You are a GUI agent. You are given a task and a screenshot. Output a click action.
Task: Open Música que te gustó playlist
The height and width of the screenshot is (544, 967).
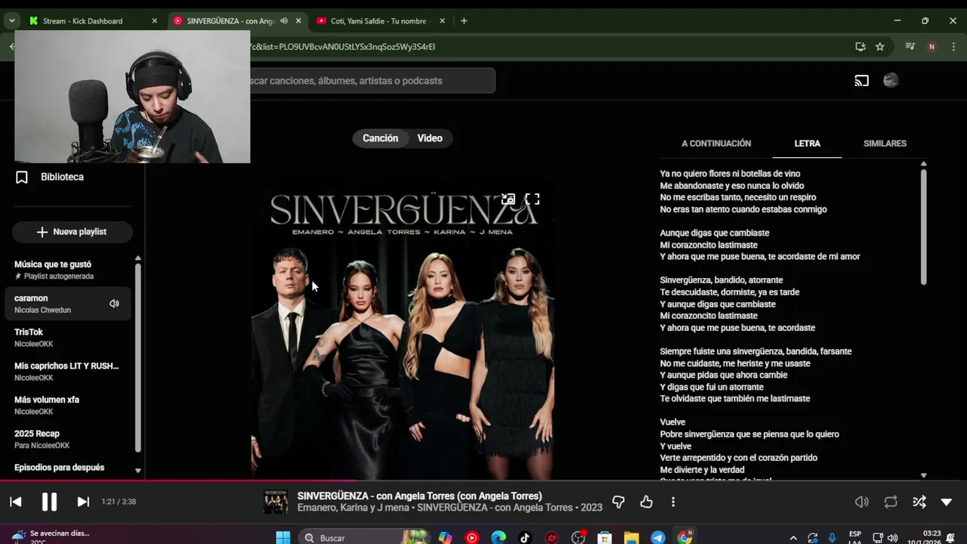click(68, 270)
